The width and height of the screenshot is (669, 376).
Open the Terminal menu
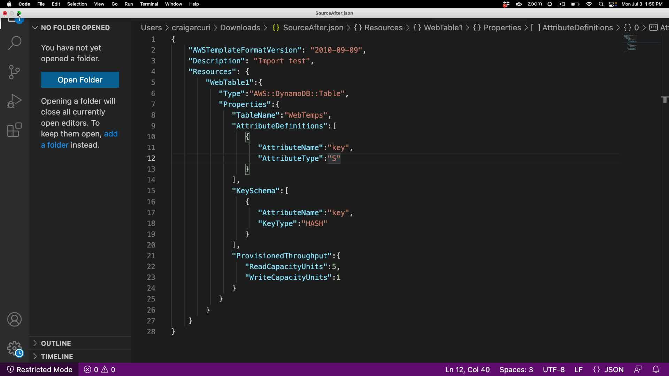click(149, 4)
